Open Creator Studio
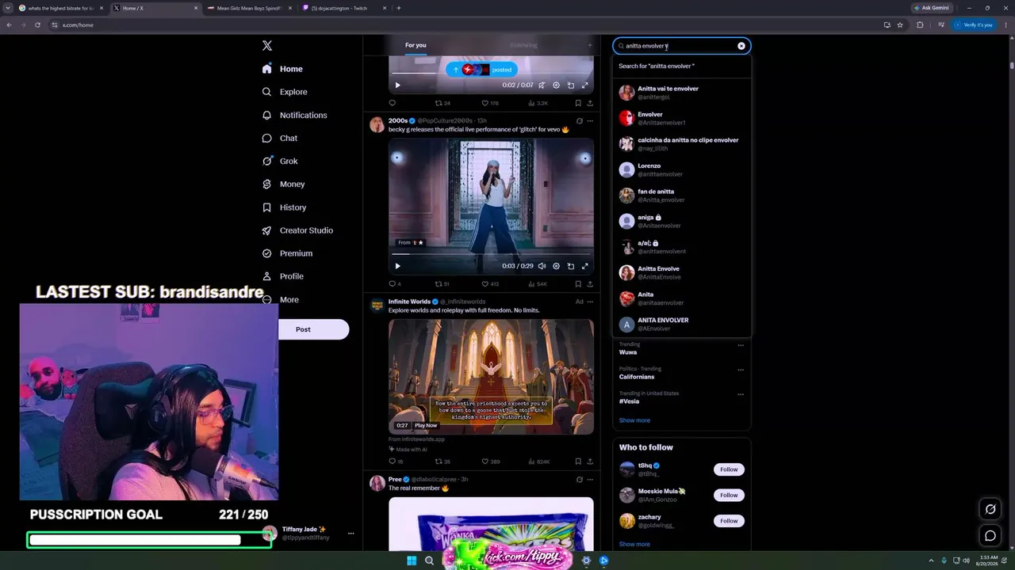 click(297, 230)
